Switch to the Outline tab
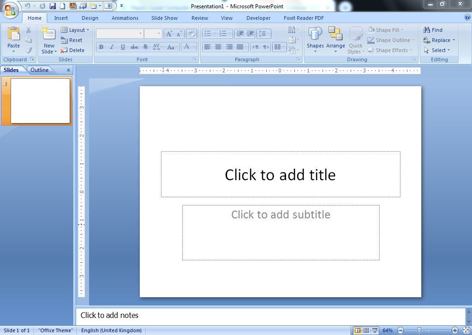 pos(39,70)
